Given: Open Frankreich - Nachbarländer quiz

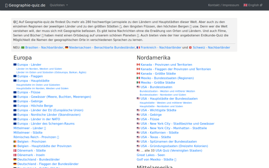Looking at the screenshot, I should coord(161,47).
